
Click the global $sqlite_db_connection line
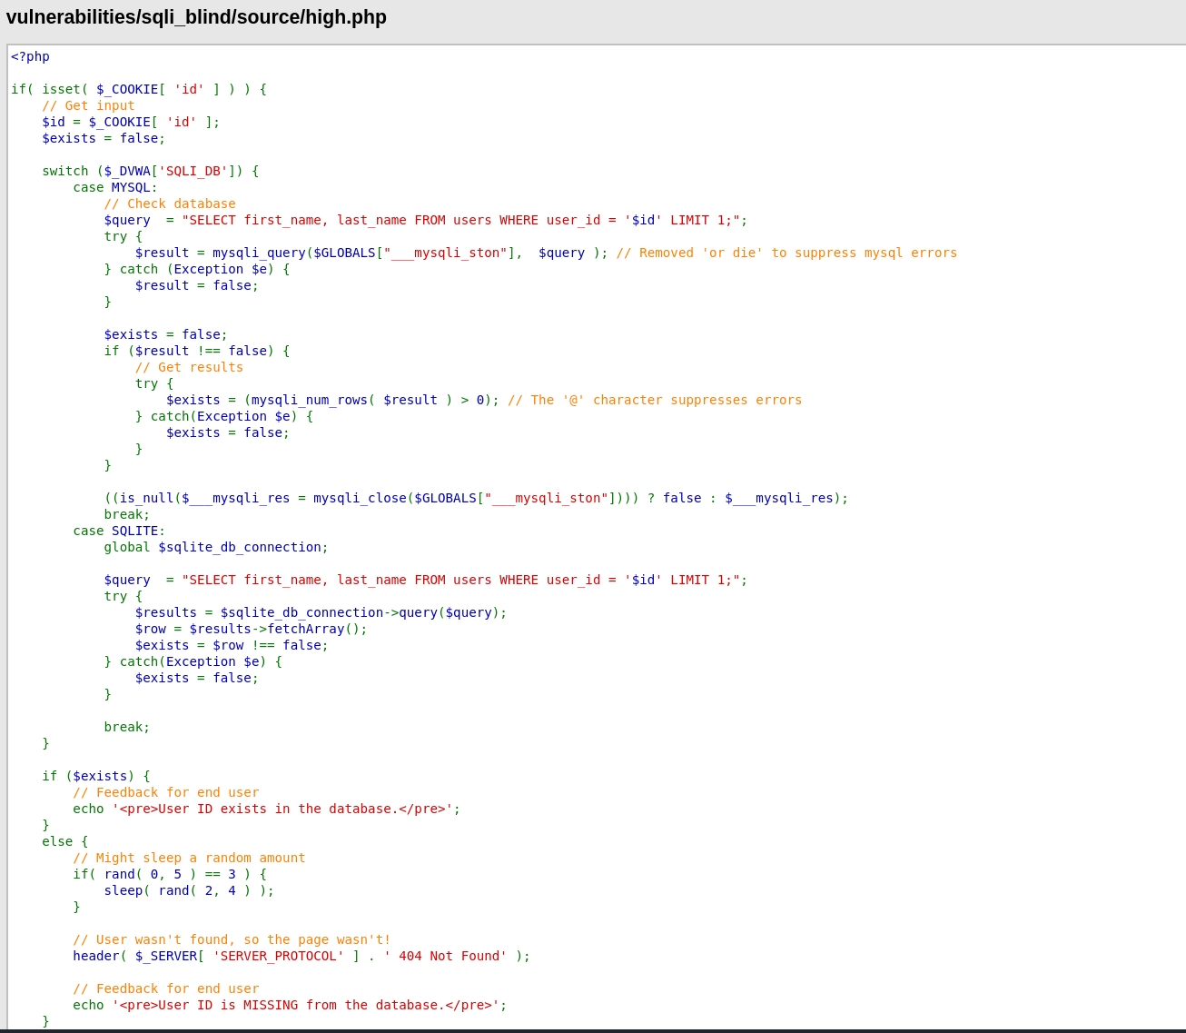point(216,547)
